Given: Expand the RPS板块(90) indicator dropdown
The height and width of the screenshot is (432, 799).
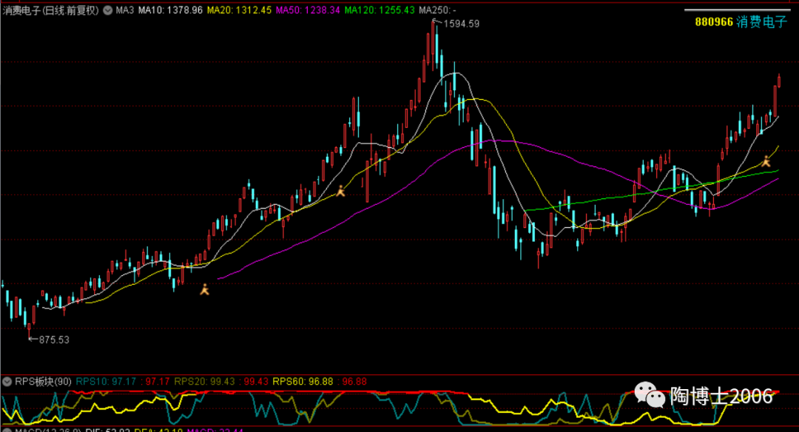Looking at the screenshot, I should [x=7, y=382].
